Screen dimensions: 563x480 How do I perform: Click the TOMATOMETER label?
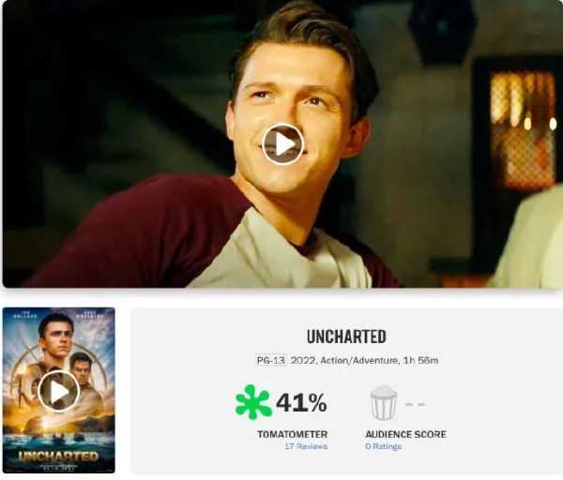(292, 434)
